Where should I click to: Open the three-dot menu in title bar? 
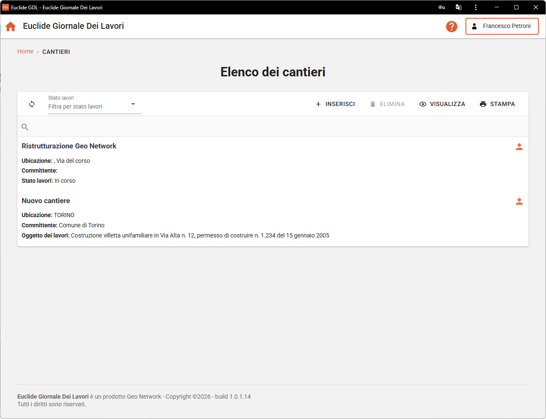tap(476, 7)
